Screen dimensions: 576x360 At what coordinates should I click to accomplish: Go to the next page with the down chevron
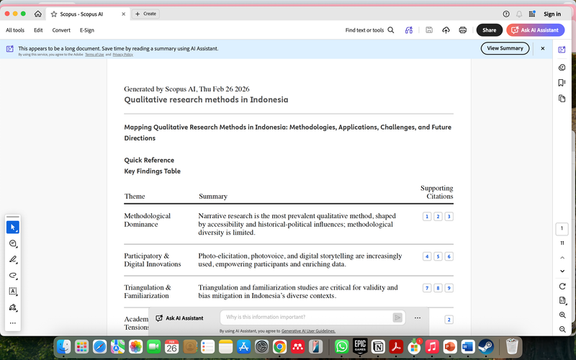coord(562,271)
